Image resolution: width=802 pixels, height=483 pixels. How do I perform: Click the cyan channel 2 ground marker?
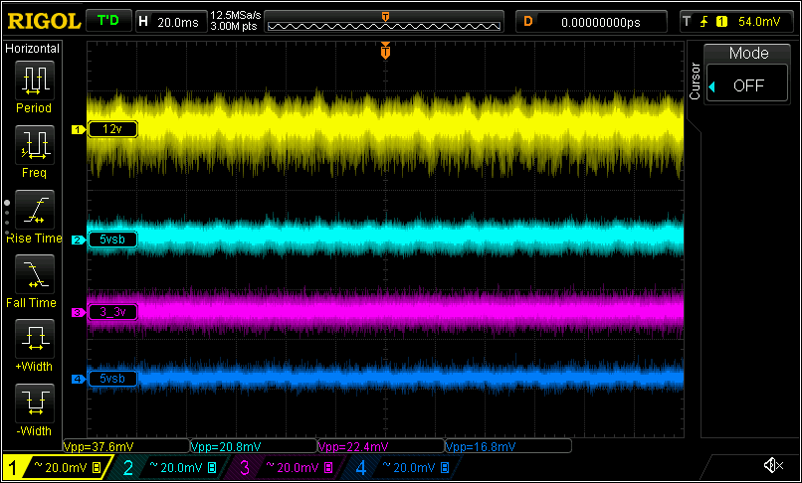(78, 240)
